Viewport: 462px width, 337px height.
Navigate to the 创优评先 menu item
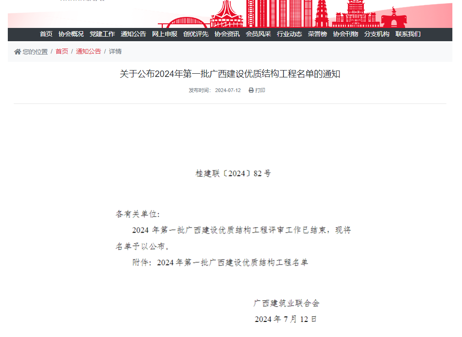pyautogui.click(x=195, y=34)
